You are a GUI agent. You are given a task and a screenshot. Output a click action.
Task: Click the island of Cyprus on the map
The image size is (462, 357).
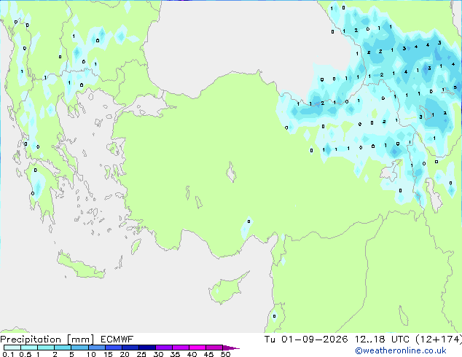tap(227, 289)
